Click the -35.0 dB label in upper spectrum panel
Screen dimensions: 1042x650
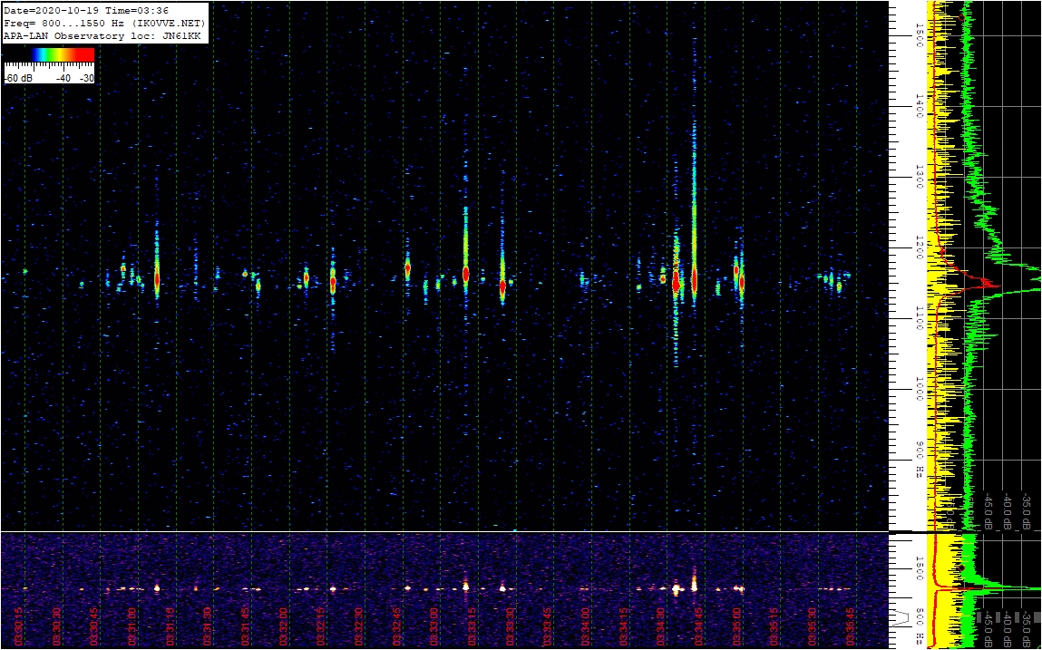coord(1026,511)
